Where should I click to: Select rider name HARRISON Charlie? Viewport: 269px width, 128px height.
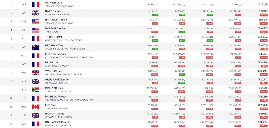click(56, 20)
